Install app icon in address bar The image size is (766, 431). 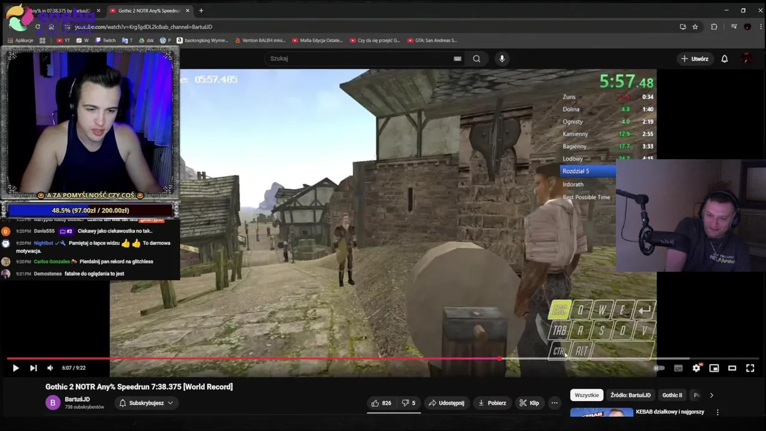click(683, 27)
